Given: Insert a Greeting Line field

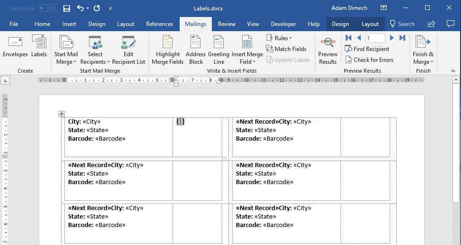Looking at the screenshot, I should click(218, 51).
